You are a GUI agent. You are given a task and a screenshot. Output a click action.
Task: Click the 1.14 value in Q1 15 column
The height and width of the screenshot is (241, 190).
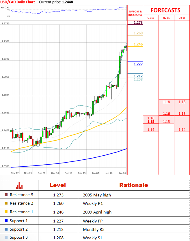point(151,130)
